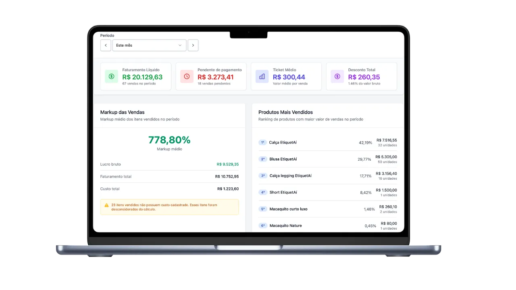Screen dimensions: 516x290
Task: Click '18 vendas pendentes' text
Action: click(214, 83)
